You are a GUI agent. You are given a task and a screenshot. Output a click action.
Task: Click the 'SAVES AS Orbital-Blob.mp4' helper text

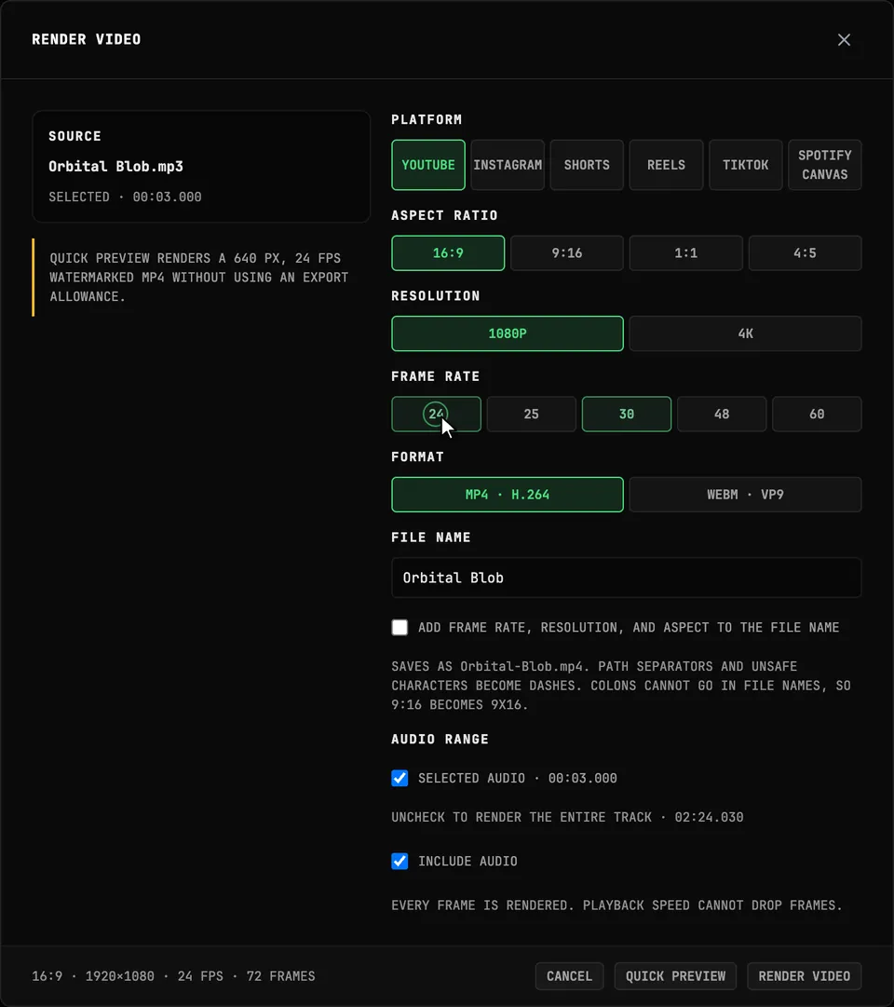point(621,686)
